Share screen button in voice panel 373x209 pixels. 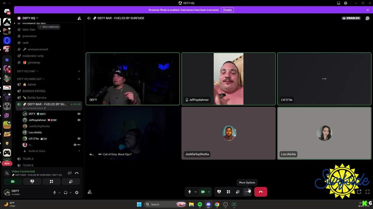tap(32, 181)
